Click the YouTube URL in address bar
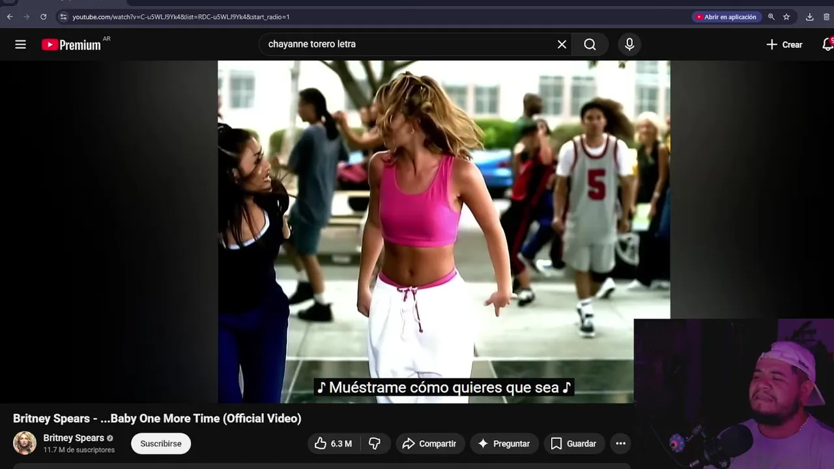This screenshot has width=834, height=469. point(180,17)
